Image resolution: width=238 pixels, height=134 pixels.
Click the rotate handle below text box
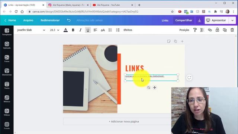click(x=149, y=87)
